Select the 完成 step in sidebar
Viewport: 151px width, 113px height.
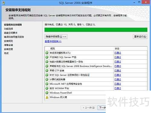6,53
